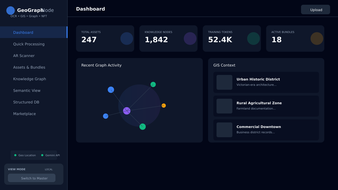Click the Knowledge Nodes purple circle icon
The height and width of the screenshot is (190, 338).
tap(190, 39)
